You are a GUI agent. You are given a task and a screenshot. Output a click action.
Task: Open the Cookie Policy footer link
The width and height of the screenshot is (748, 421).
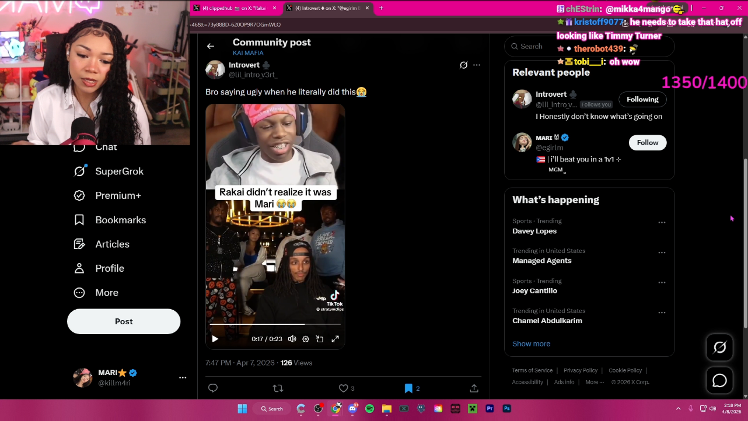[x=625, y=371]
